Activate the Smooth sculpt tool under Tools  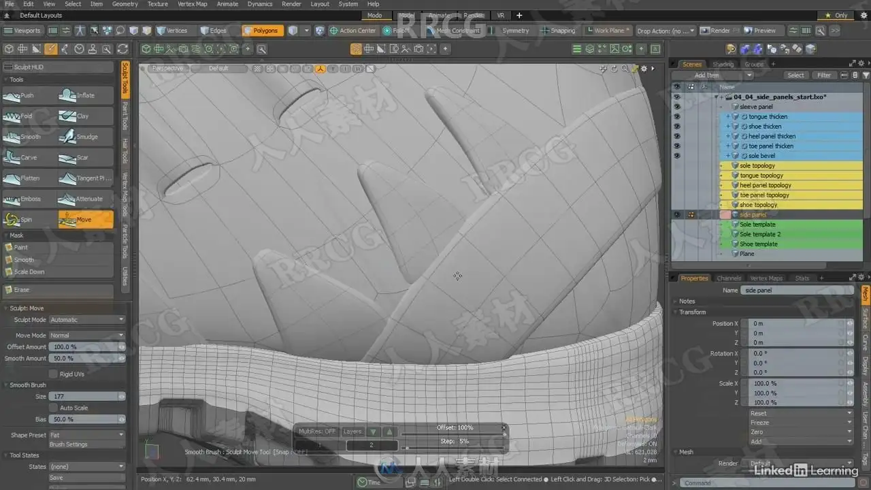coord(29,137)
